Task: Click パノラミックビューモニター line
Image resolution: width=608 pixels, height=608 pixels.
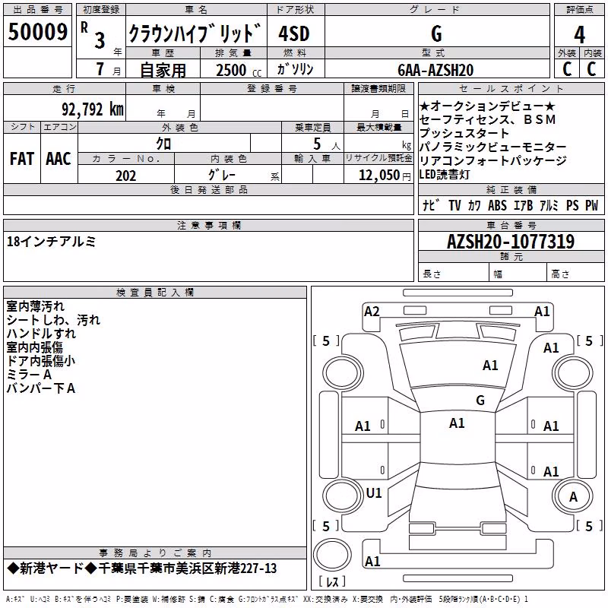Action: (492, 147)
